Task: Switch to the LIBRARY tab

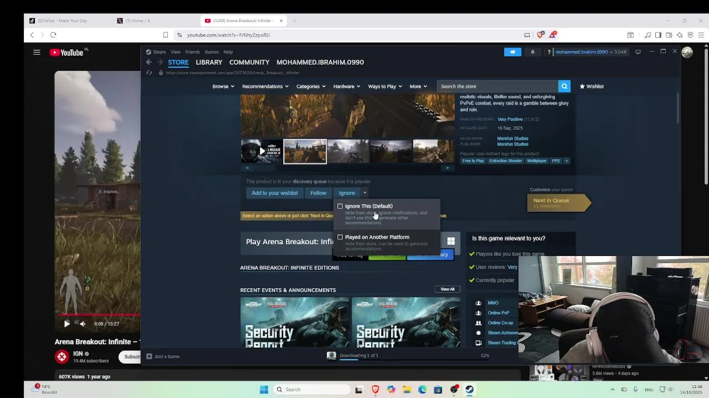Action: [209, 62]
